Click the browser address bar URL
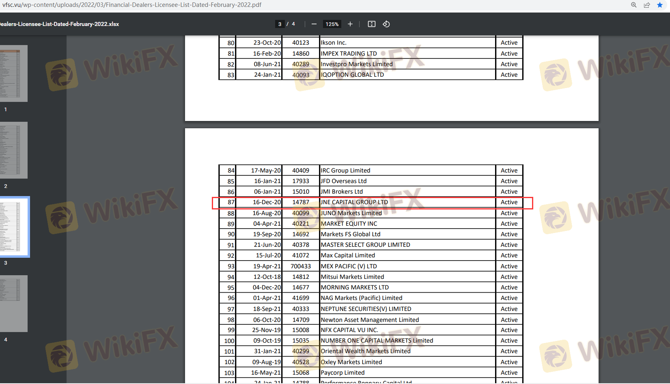This screenshot has height=384, width=670. (x=132, y=5)
